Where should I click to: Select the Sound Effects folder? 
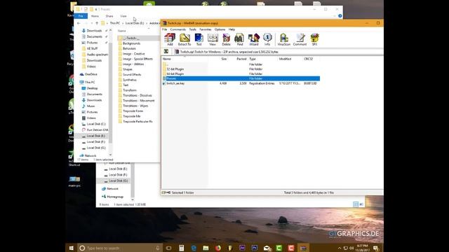pos(132,75)
